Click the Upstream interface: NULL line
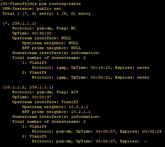The width and height of the screenshot is (165, 147). (42, 38)
